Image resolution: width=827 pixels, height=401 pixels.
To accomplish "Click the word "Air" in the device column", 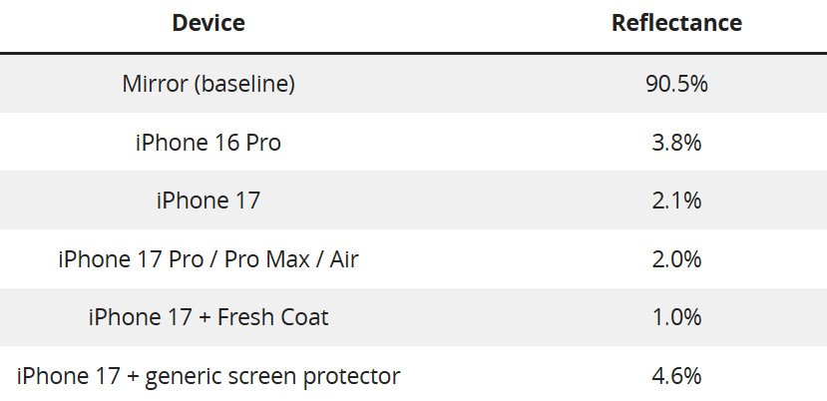I will coord(340,259).
